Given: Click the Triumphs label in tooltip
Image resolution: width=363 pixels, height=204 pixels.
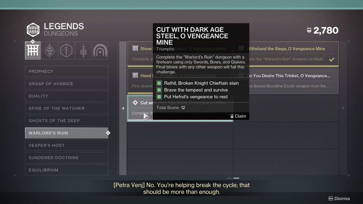Looking at the screenshot, I should coord(165,49).
